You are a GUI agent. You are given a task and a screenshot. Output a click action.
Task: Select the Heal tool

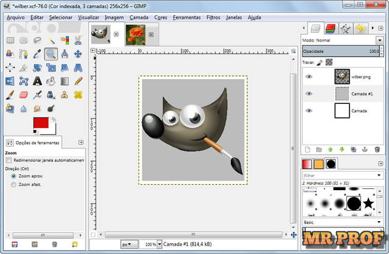coord(78,95)
